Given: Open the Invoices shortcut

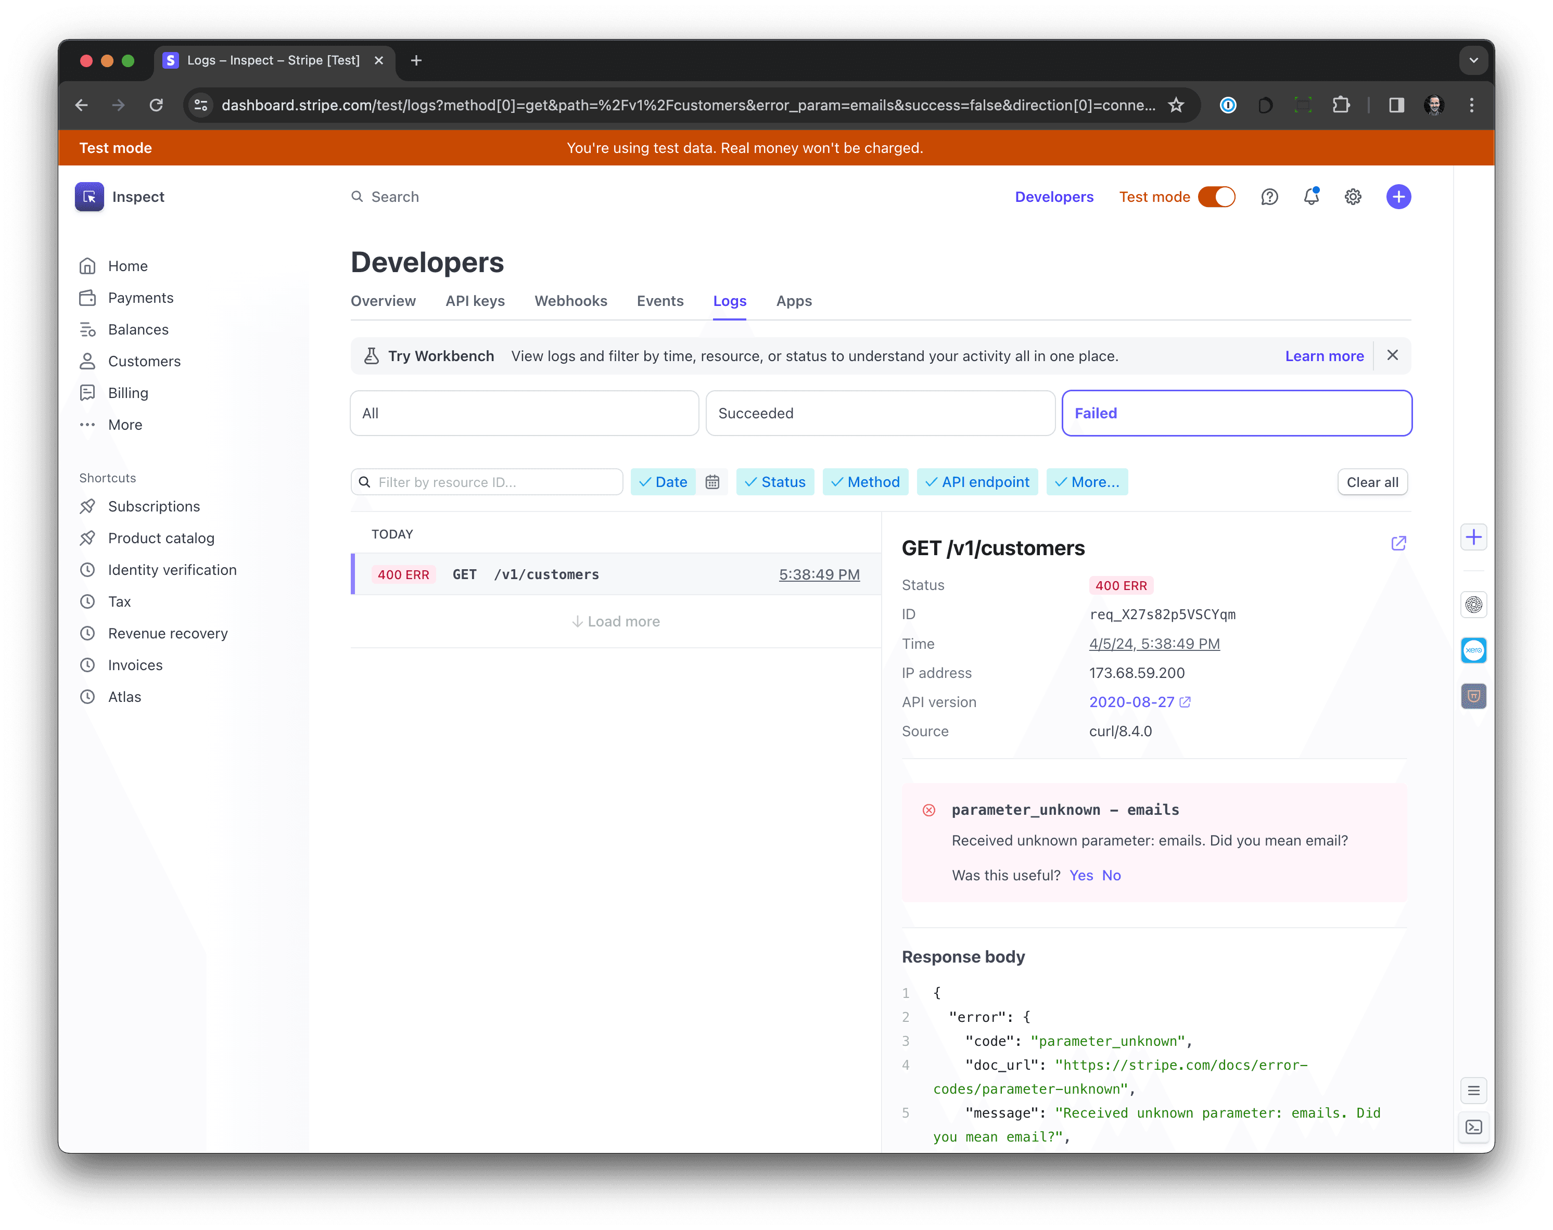Looking at the screenshot, I should pos(135,665).
